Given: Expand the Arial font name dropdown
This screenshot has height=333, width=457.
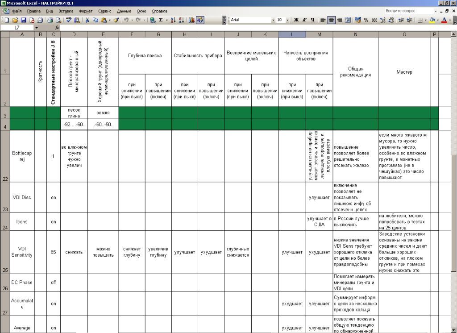Looking at the screenshot, I should [x=273, y=20].
